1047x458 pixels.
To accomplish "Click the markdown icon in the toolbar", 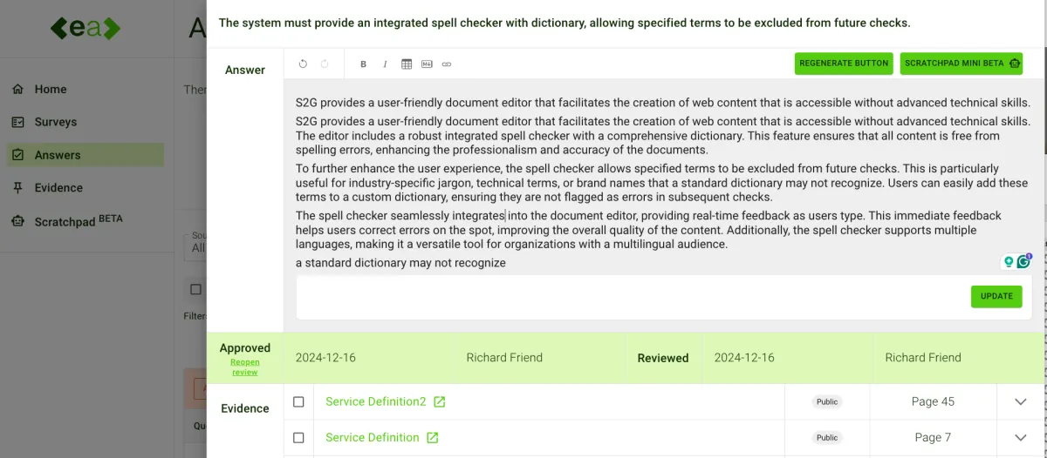I will (x=427, y=64).
